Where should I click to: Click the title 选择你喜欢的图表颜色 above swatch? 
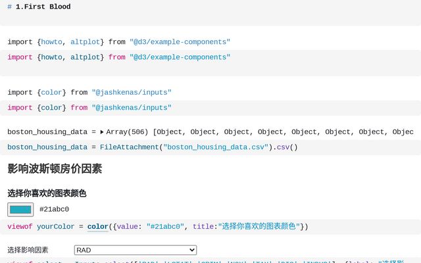tap(47, 193)
